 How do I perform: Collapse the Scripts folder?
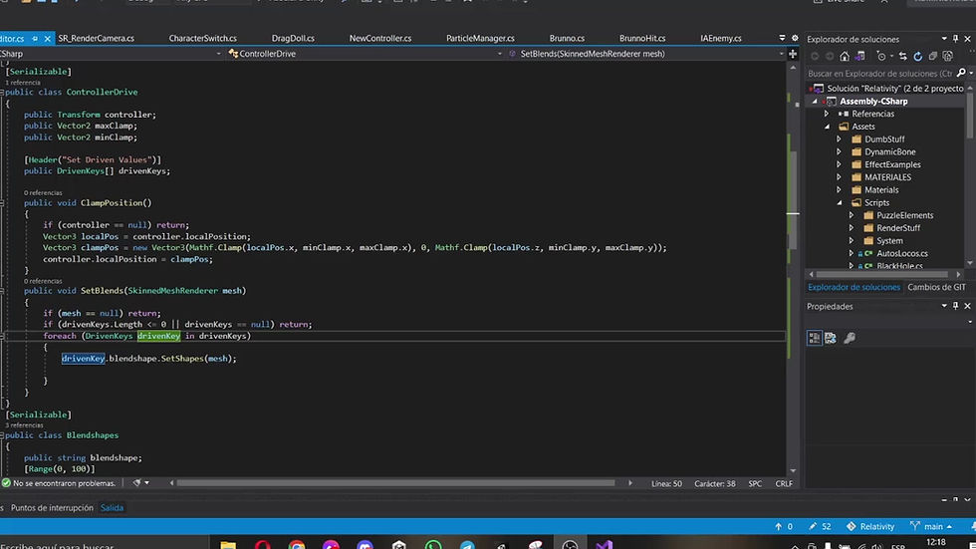coord(839,203)
